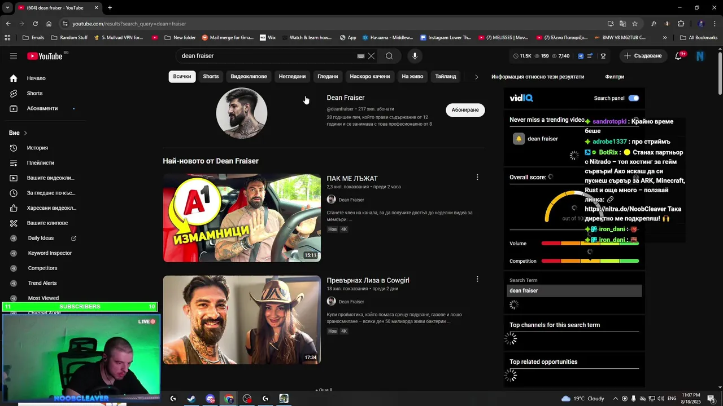The width and height of the screenshot is (723, 406).
Task: Start voice search with the microphone icon
Action: pyautogui.click(x=415, y=56)
